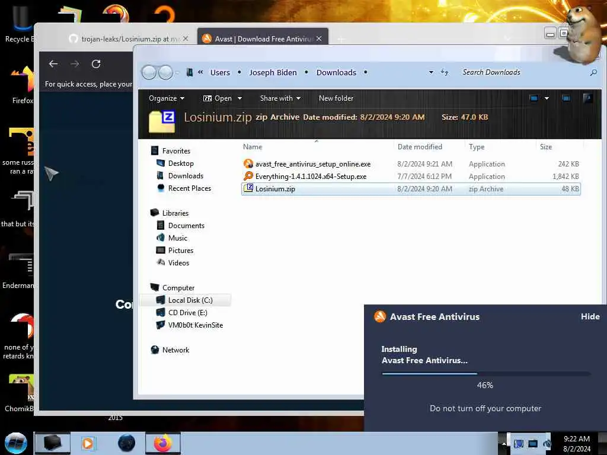The height and width of the screenshot is (455, 607).
Task: Switch to trojan-leaks Losinium.zip browser tab
Action: tap(126, 39)
